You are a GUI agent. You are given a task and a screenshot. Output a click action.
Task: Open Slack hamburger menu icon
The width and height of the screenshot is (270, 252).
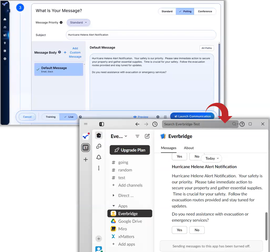[x=86, y=124]
